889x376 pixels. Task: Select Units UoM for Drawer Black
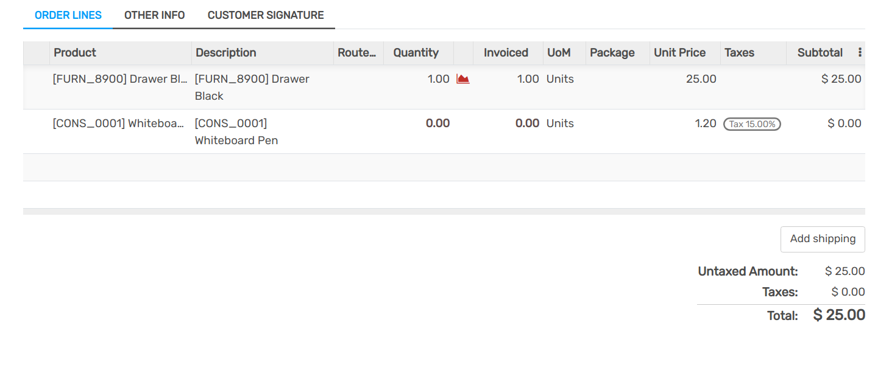point(560,79)
